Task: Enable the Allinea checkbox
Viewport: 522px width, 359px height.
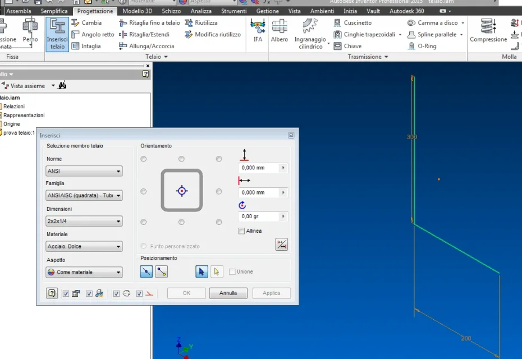Action: [241, 231]
